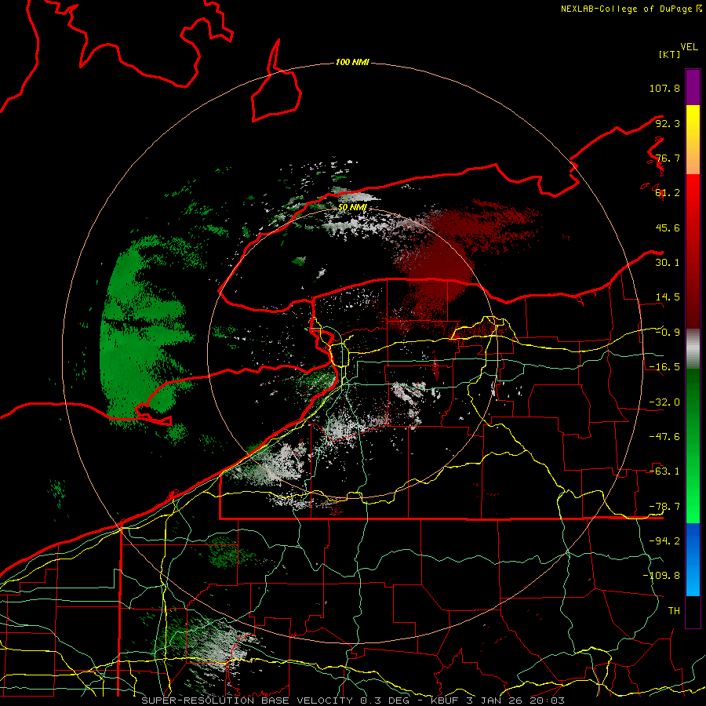Click the 50 NMI range ring label

click(352, 207)
